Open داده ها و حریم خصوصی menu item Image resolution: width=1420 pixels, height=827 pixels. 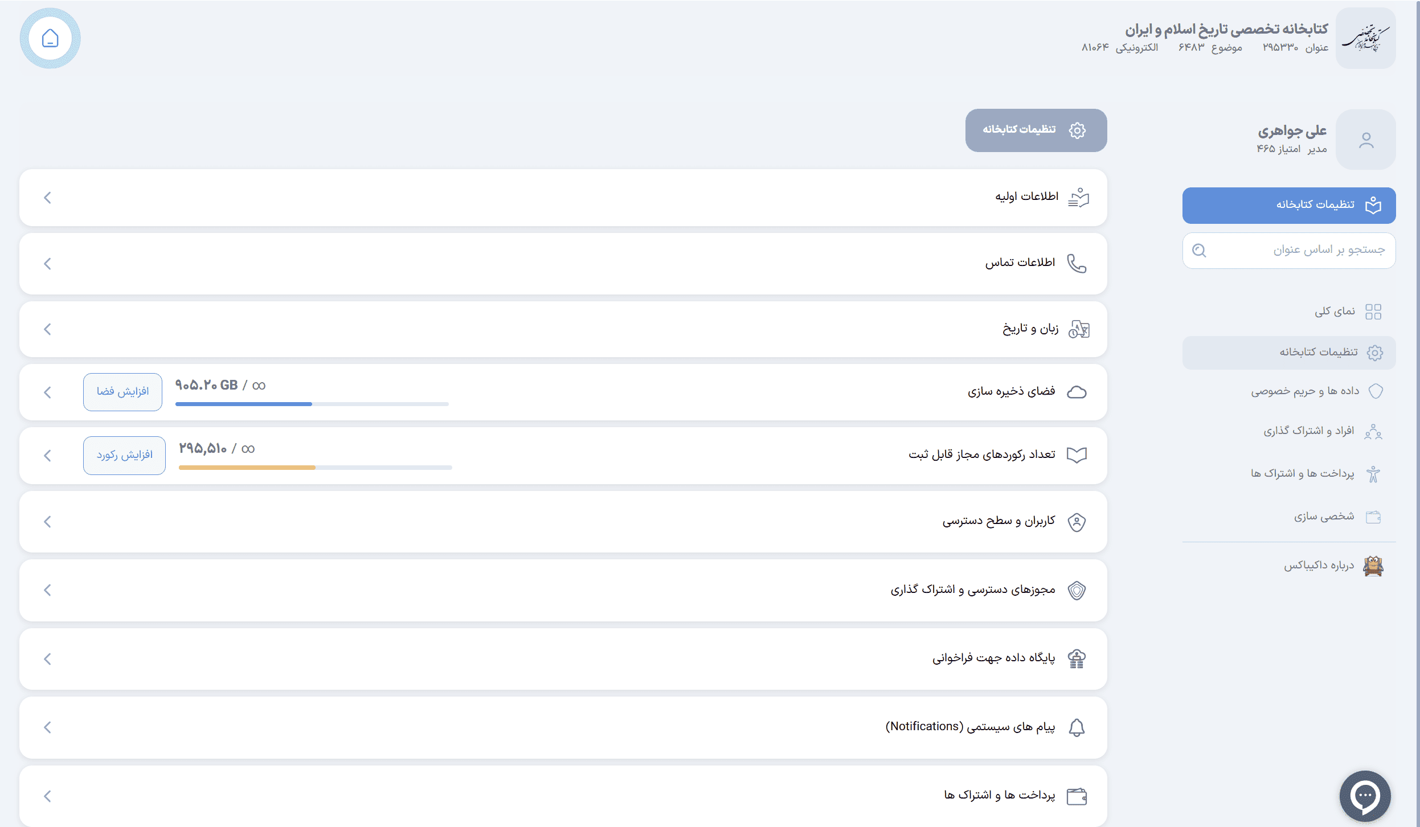1305,391
